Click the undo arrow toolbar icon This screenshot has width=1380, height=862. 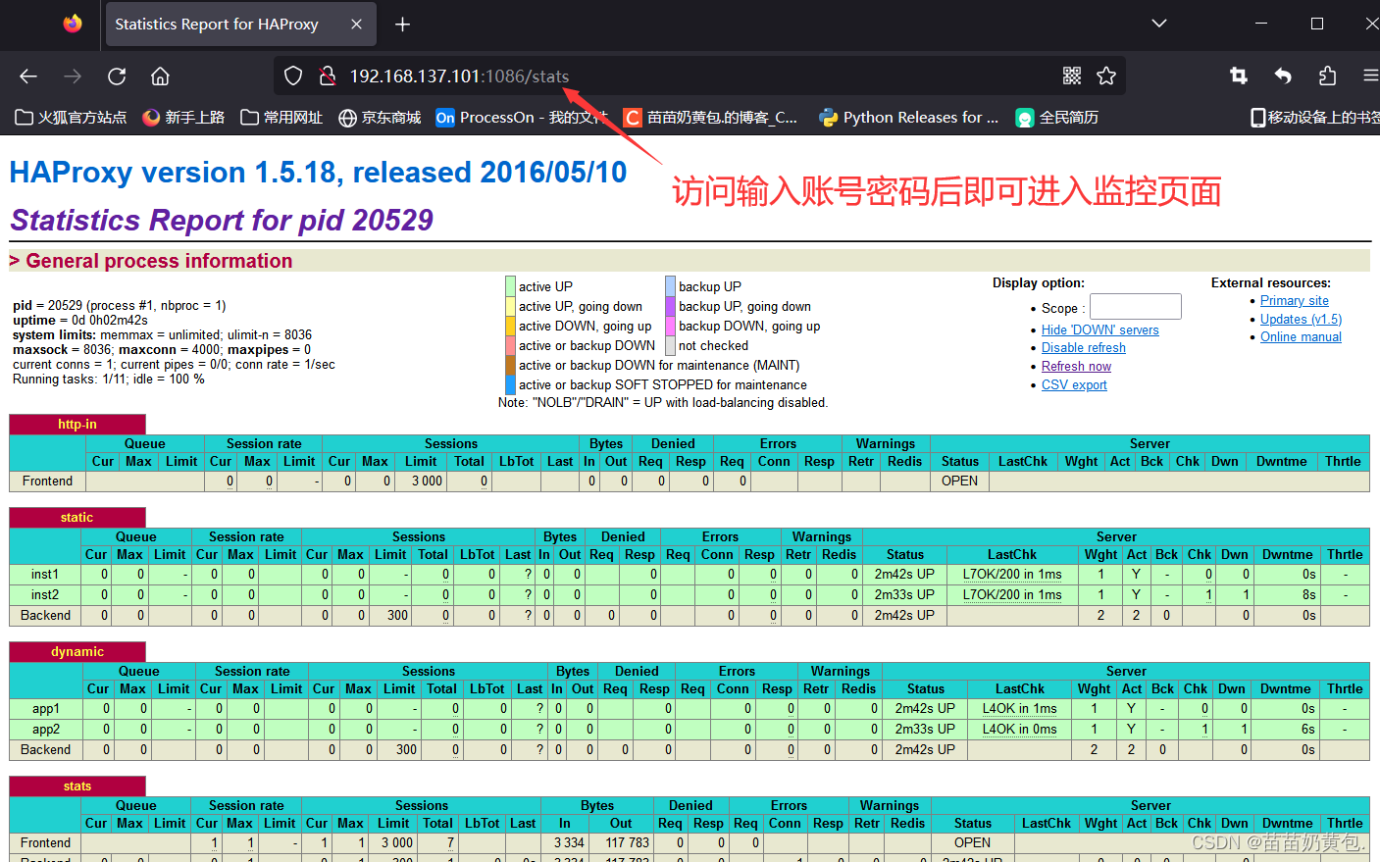pos(1283,76)
